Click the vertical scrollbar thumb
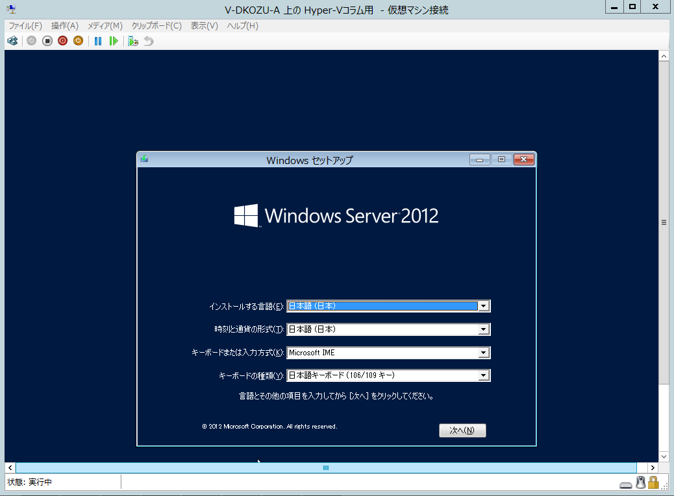 pos(664,222)
